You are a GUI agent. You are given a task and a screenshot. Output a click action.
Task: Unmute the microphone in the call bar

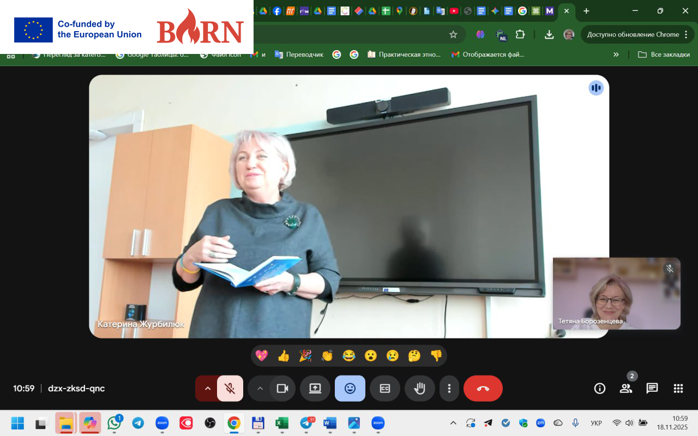point(230,389)
